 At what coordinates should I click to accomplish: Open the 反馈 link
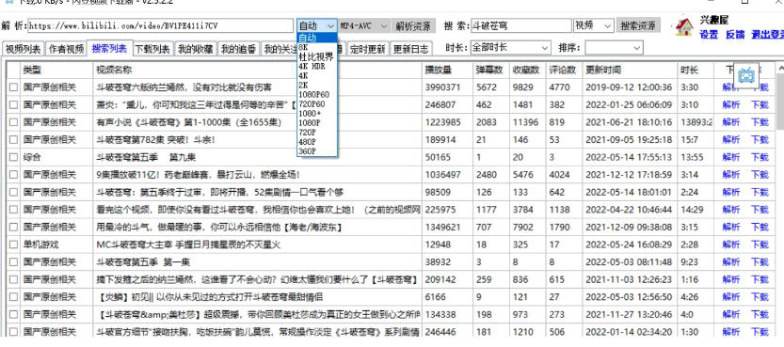[x=735, y=35]
